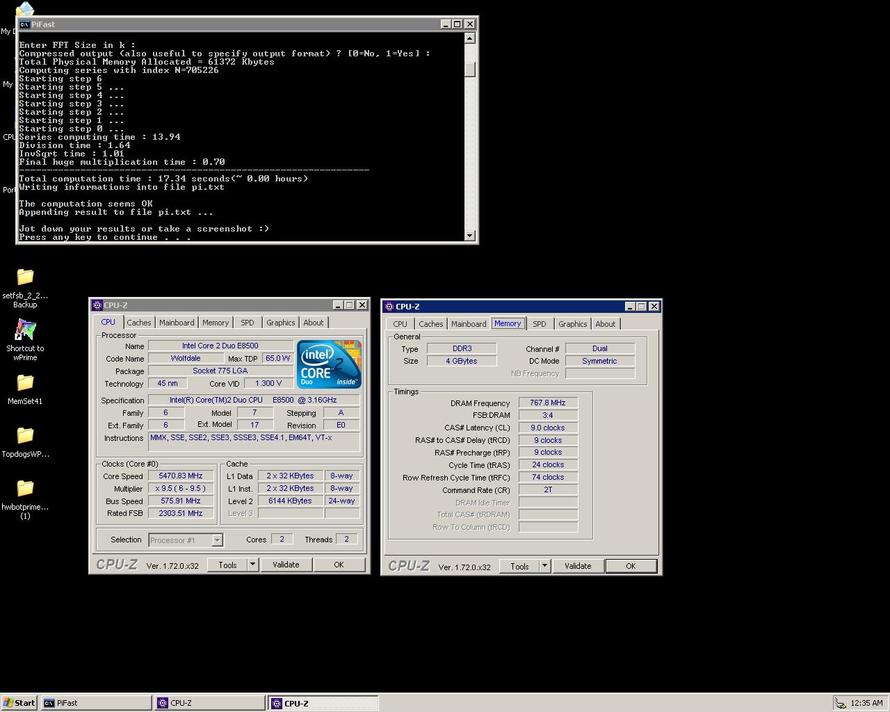Click the DC Mode value Symmetric
Image resolution: width=890 pixels, height=712 pixels.
(x=600, y=362)
